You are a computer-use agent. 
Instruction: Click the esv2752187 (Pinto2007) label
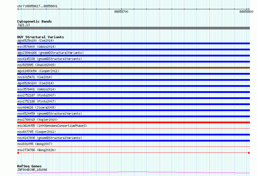pos(37,95)
